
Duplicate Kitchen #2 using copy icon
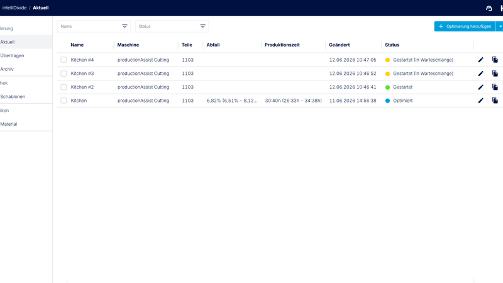(x=495, y=87)
